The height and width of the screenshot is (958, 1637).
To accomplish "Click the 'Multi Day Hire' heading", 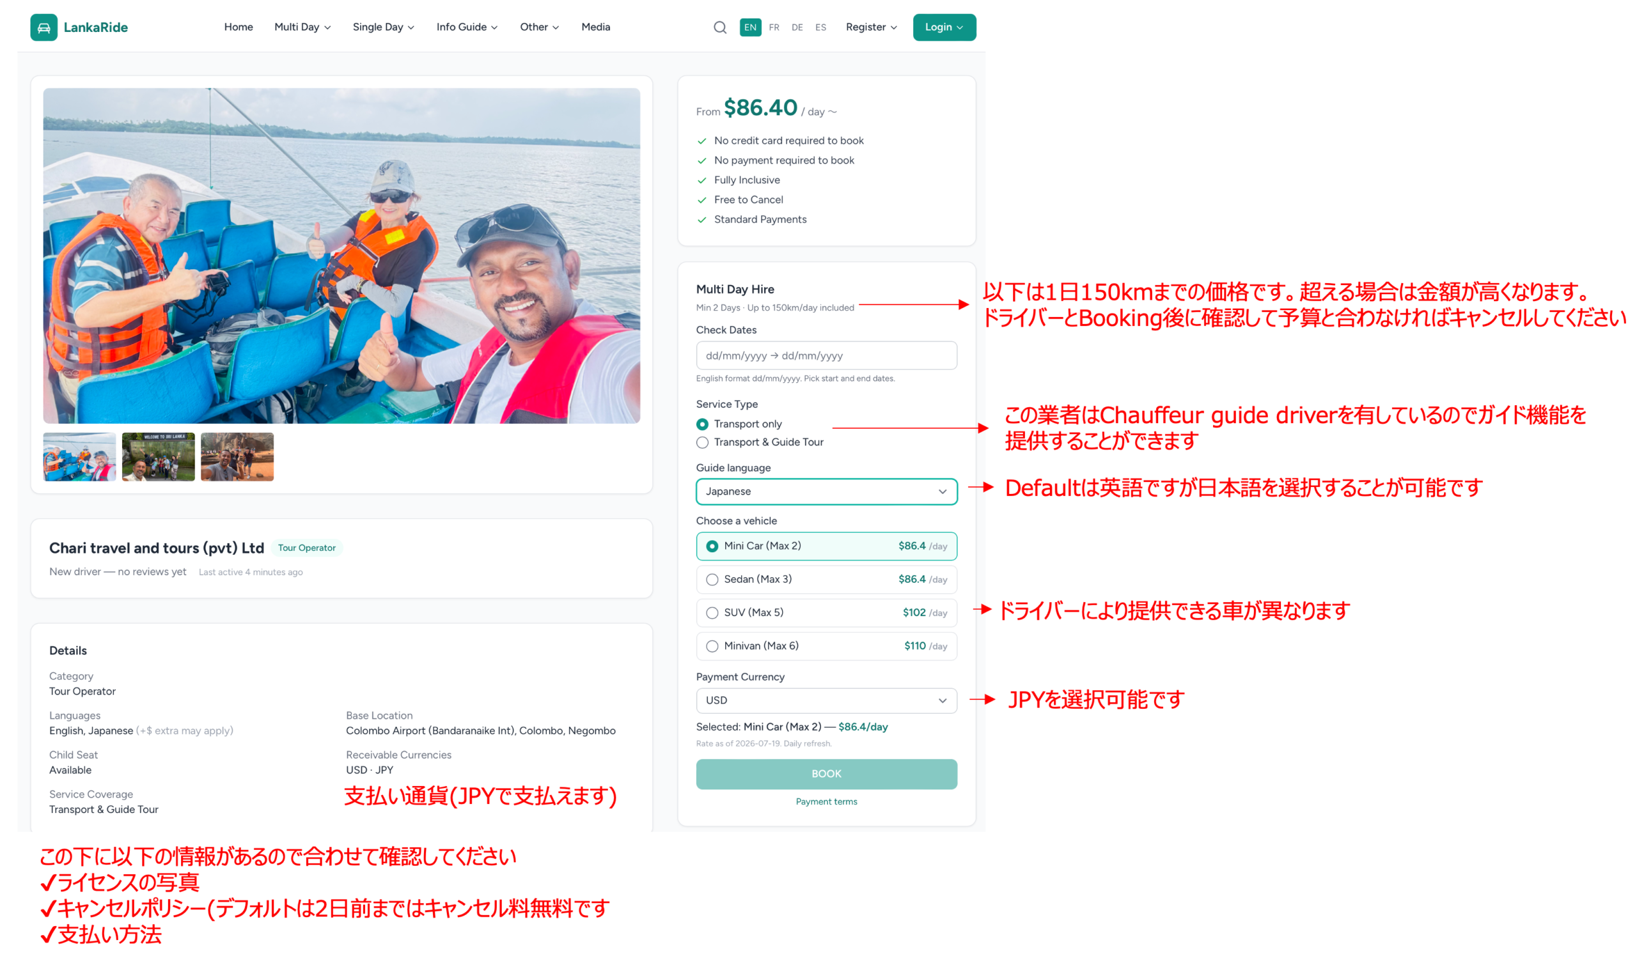I will coord(735,290).
